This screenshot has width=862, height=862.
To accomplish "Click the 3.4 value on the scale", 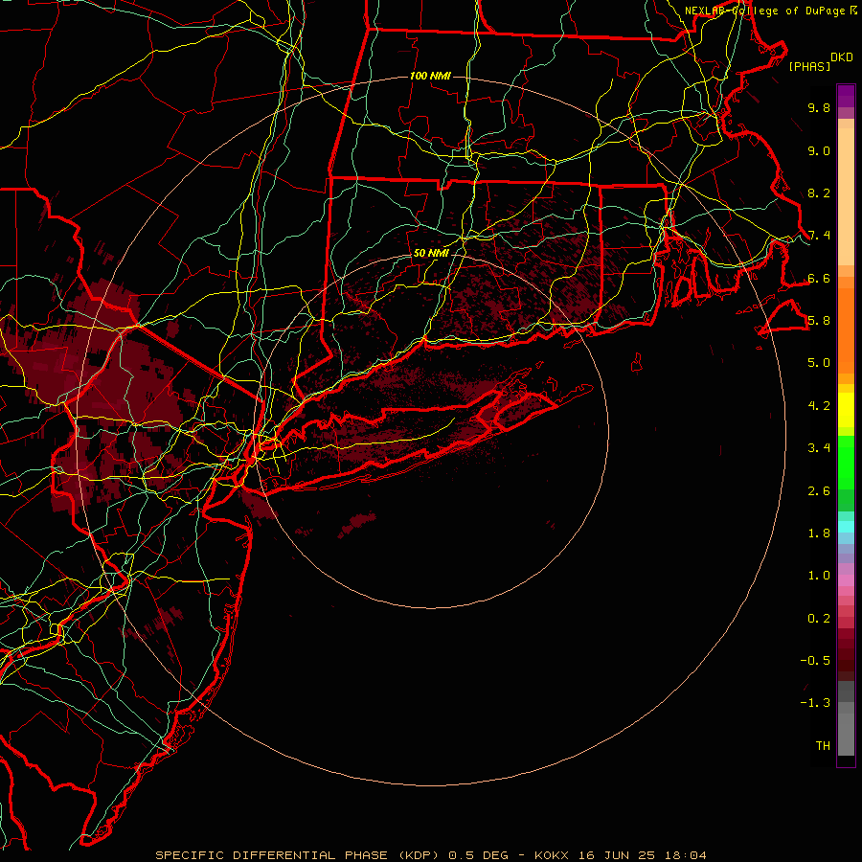I will 819,448.
